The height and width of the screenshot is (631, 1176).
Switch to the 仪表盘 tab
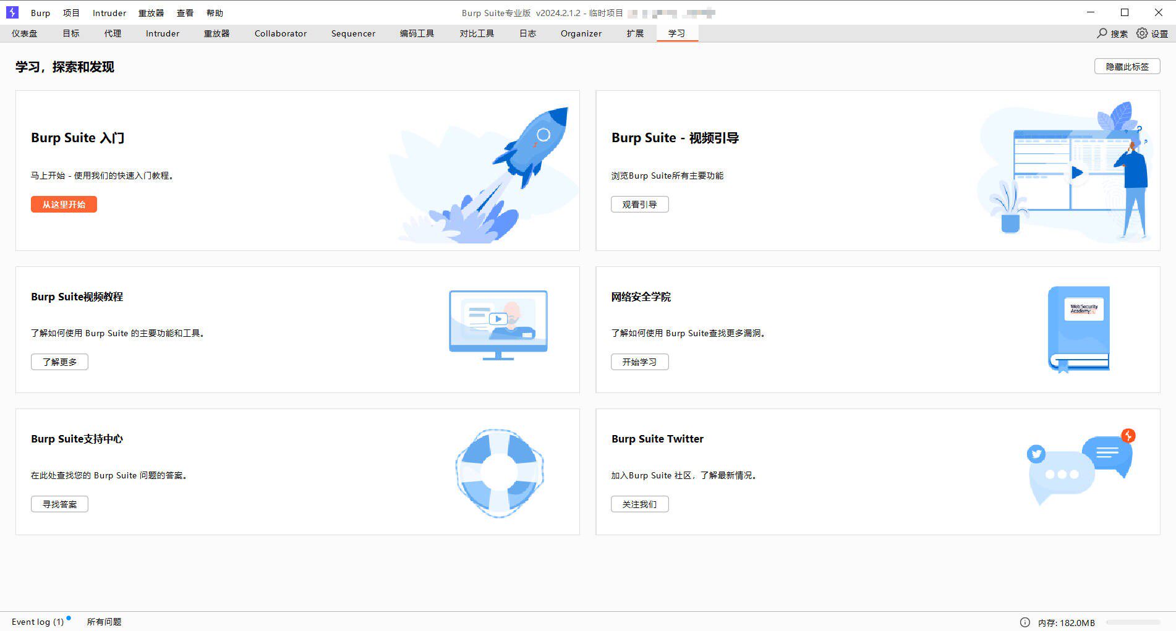(25, 33)
